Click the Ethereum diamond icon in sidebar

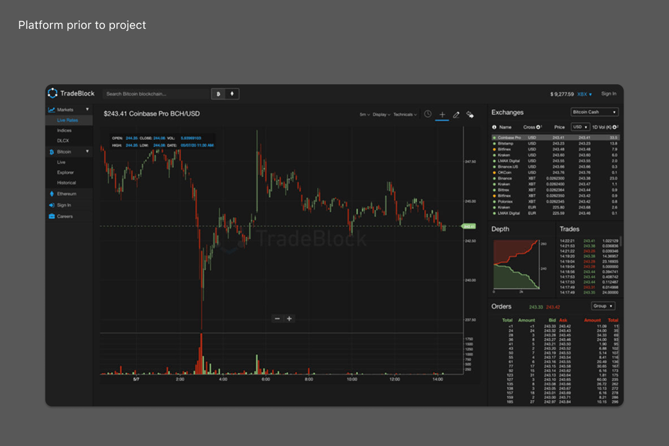click(52, 194)
